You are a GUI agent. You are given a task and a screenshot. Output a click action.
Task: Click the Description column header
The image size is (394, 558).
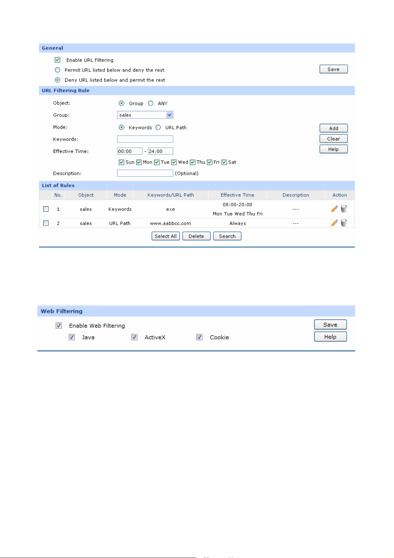pyautogui.click(x=296, y=195)
